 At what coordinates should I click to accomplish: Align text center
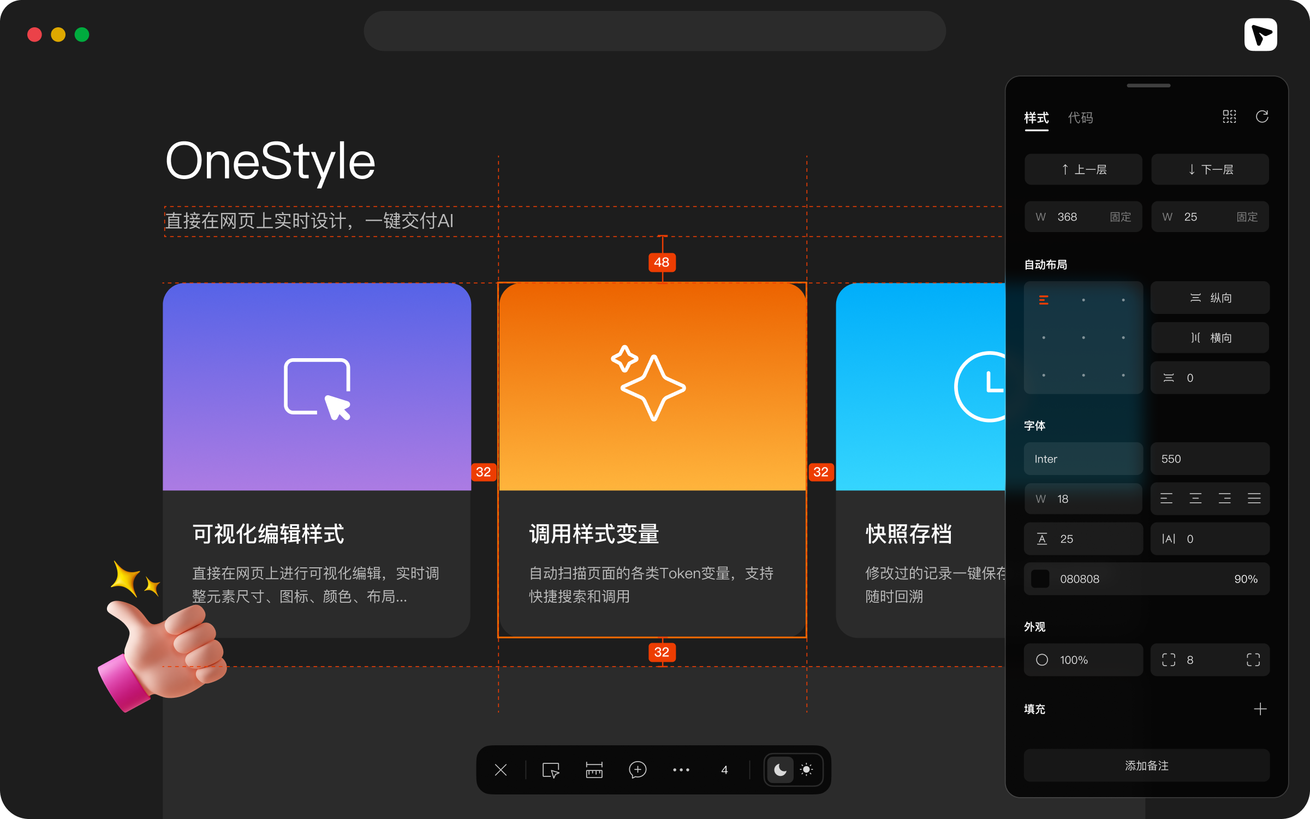click(x=1195, y=498)
